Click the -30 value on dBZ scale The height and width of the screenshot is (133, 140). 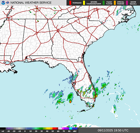(x=8, y=131)
